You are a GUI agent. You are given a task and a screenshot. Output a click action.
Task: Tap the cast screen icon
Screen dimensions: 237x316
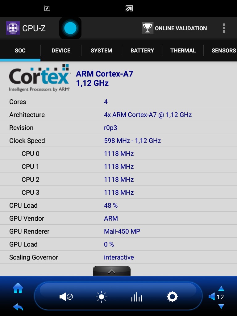coord(129,8)
